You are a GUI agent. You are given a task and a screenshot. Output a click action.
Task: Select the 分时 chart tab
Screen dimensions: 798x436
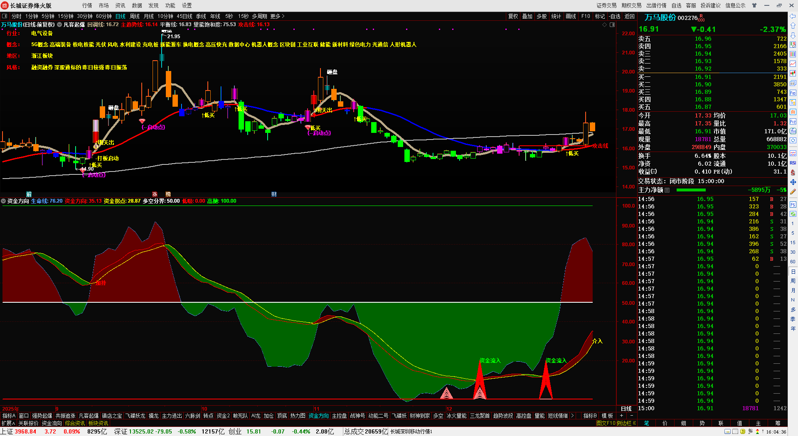click(17, 16)
